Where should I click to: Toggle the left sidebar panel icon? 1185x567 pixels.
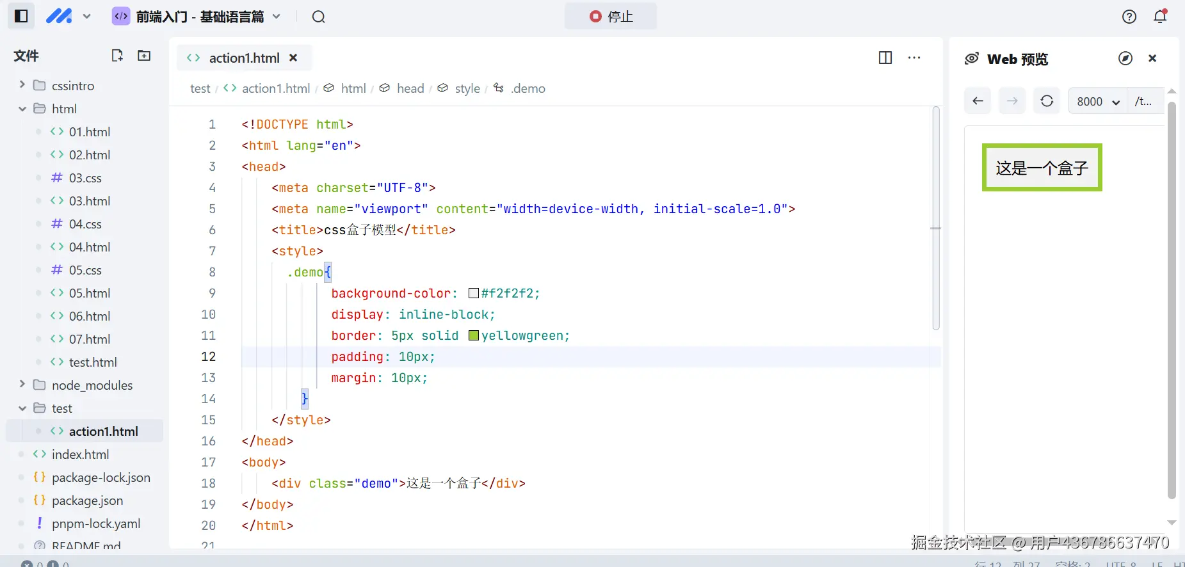[21, 16]
